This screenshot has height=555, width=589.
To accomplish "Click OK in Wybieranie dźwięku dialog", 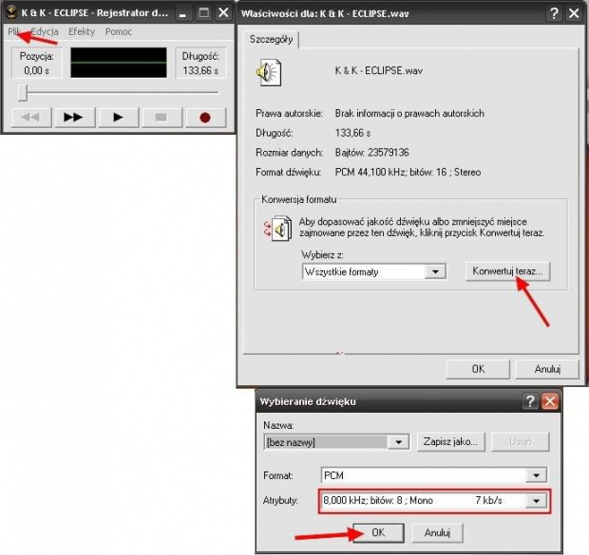I will point(378,533).
